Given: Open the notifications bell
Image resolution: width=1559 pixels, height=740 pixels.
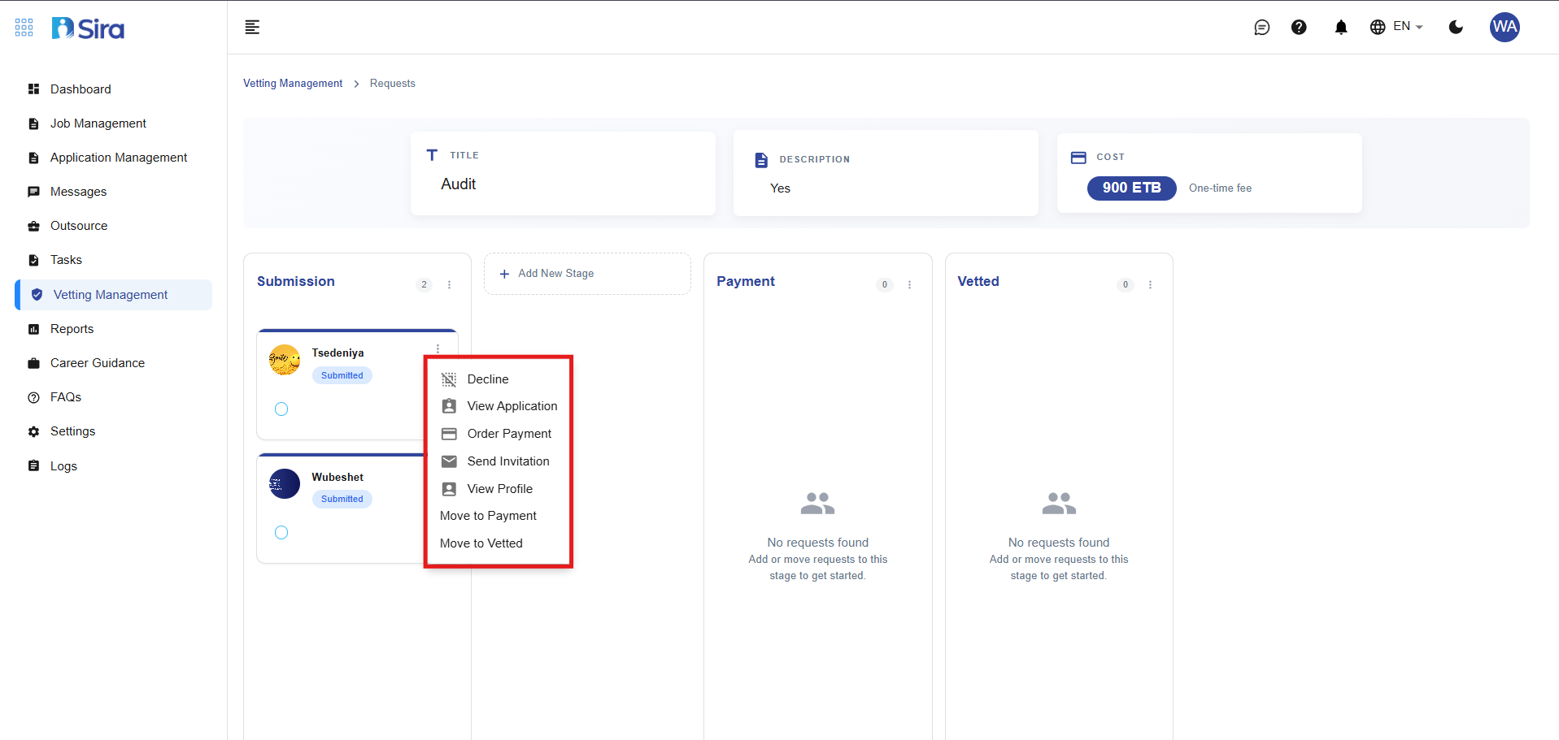Looking at the screenshot, I should (1340, 28).
